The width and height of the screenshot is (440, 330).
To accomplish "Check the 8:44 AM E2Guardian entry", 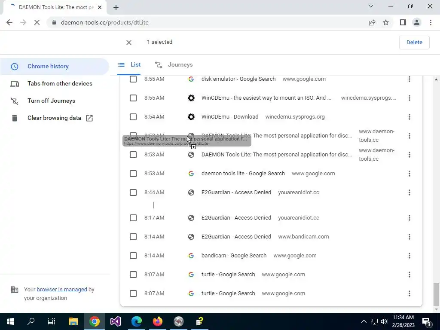I will [133, 192].
